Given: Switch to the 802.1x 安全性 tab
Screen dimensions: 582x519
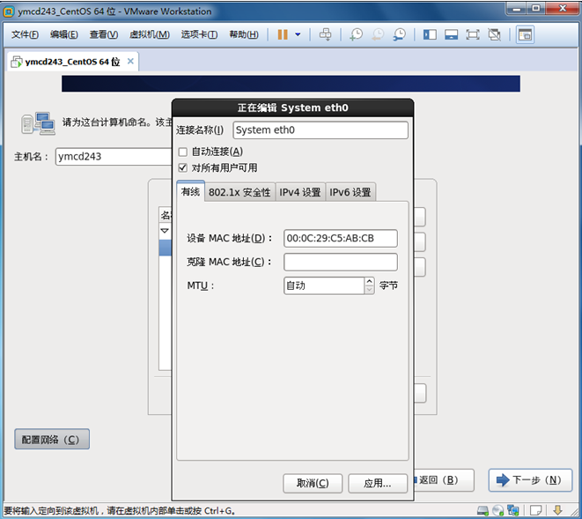Looking at the screenshot, I should pos(239,192).
